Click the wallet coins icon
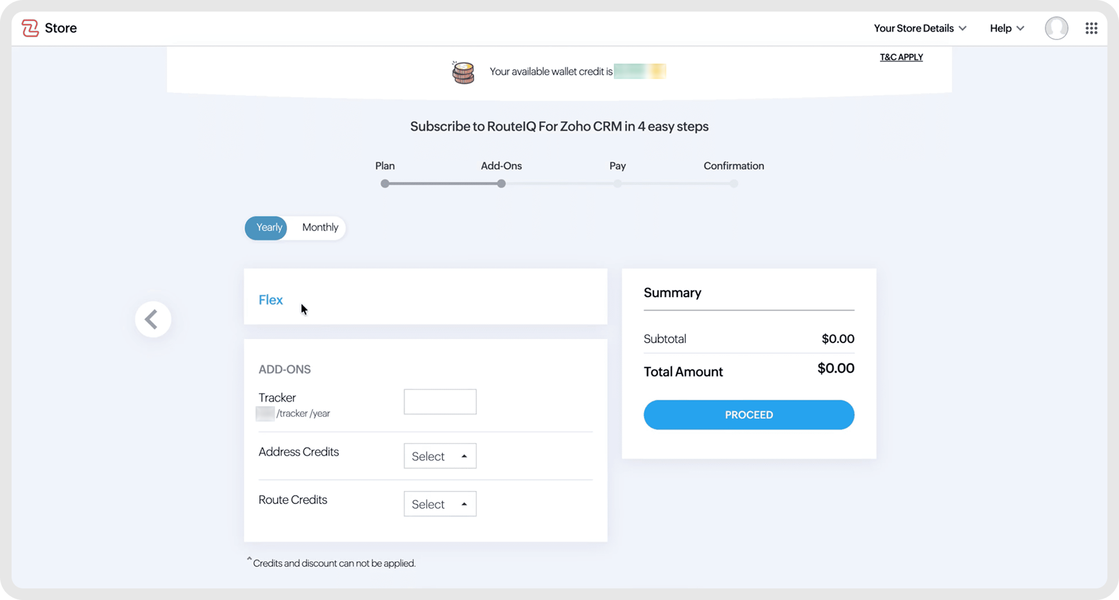Image resolution: width=1119 pixels, height=600 pixels. click(x=463, y=72)
